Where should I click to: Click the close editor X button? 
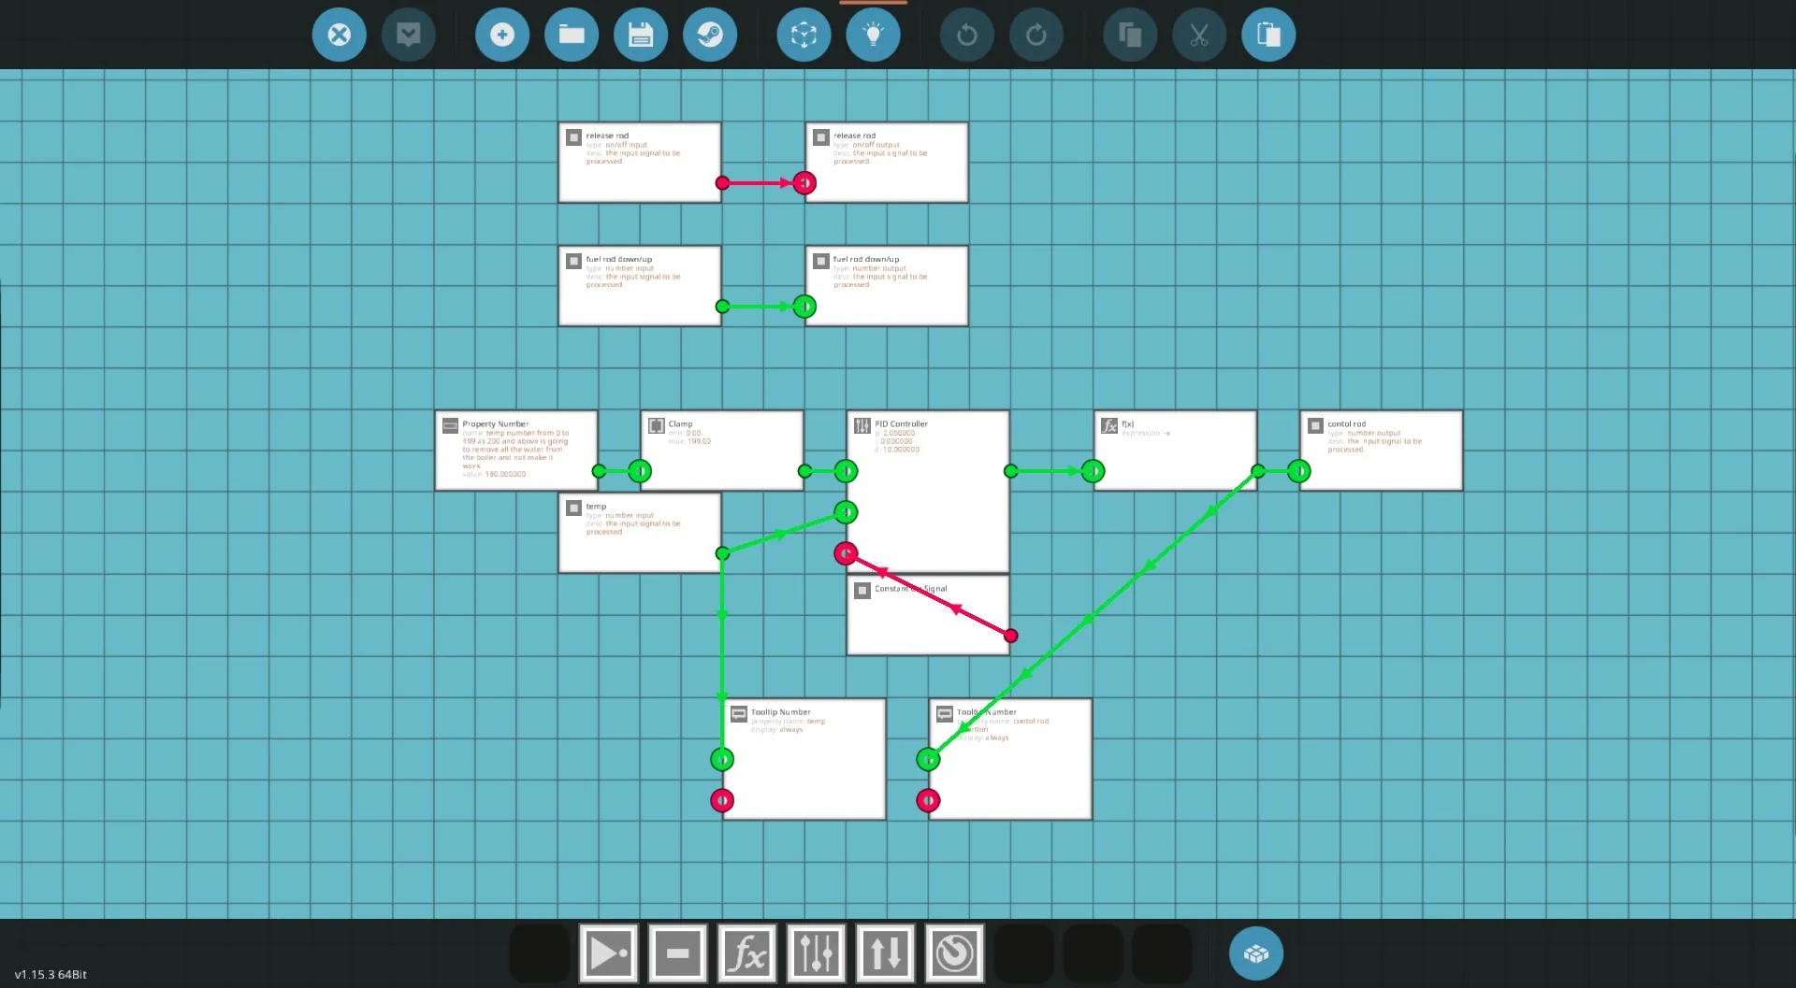(339, 36)
